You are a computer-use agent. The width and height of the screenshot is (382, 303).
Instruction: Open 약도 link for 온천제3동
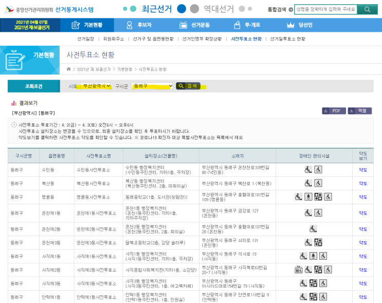pos(363,243)
